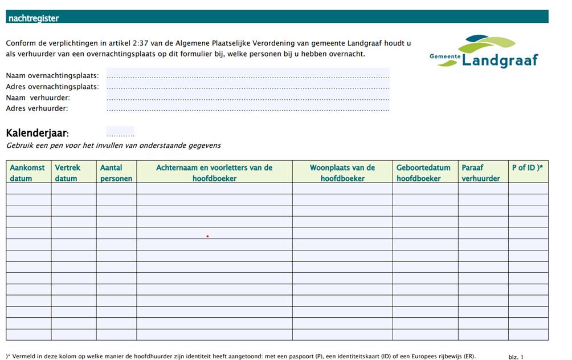
Task: Click the Geboortedatum hoofdboeker column header
Action: point(424,172)
